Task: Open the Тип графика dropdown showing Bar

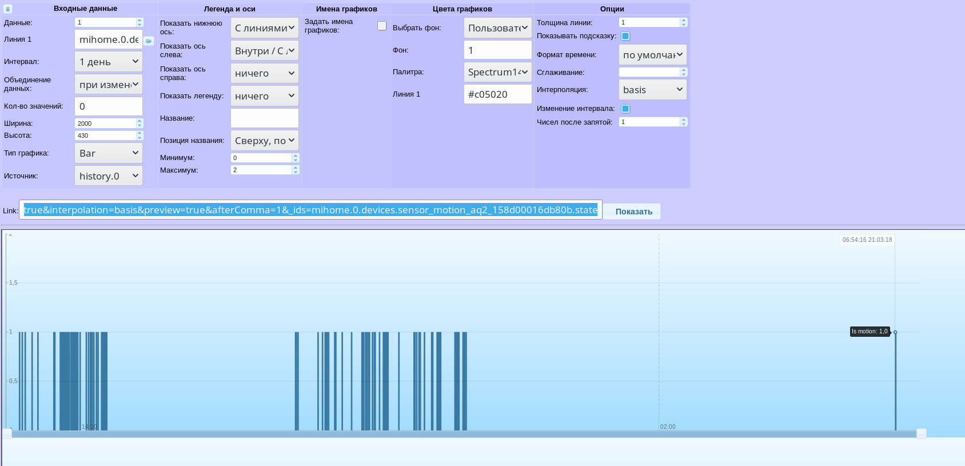Action: point(109,153)
